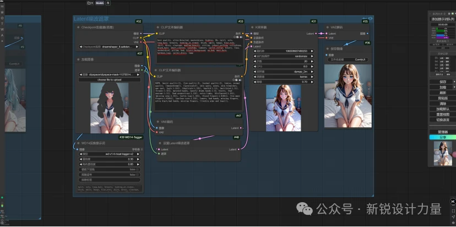Open the Checkpoint名称 dreamshaper_8 model selector
The width and height of the screenshot is (456, 227).
tap(109, 47)
